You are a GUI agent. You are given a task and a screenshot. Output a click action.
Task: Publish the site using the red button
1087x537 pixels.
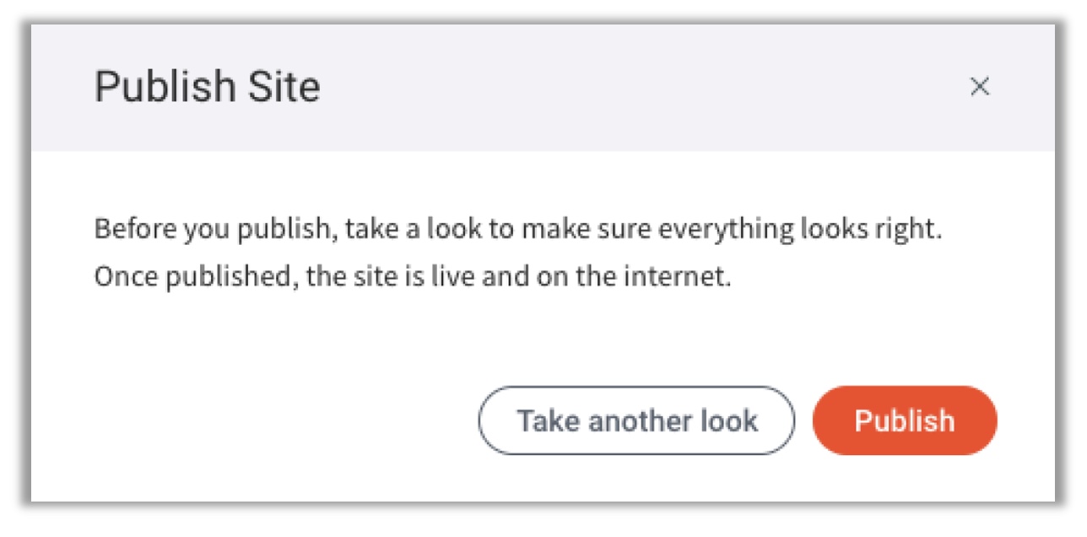pos(904,420)
